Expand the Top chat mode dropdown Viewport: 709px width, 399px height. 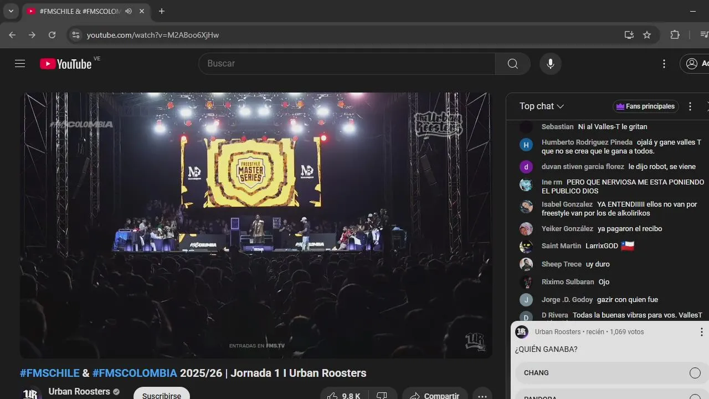pos(542,106)
